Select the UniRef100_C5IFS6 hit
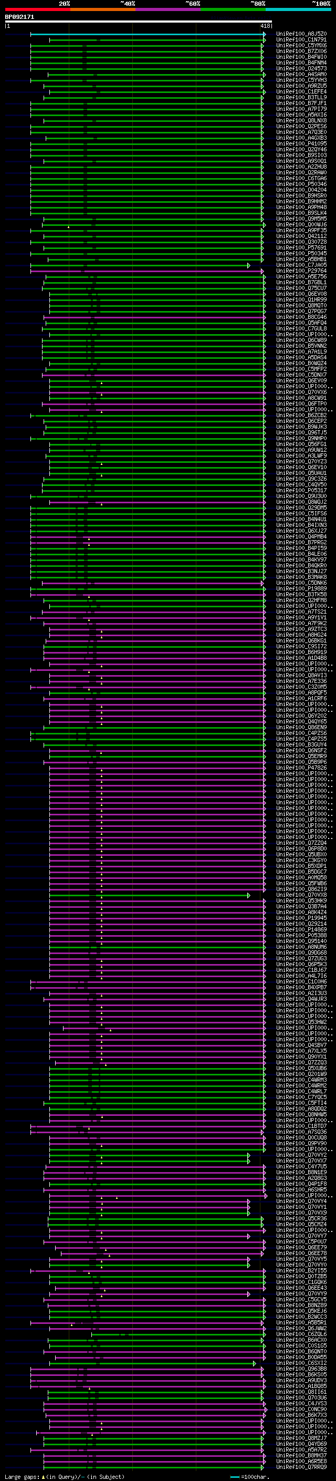The width and height of the screenshot is (336, 1481). (x=301, y=513)
